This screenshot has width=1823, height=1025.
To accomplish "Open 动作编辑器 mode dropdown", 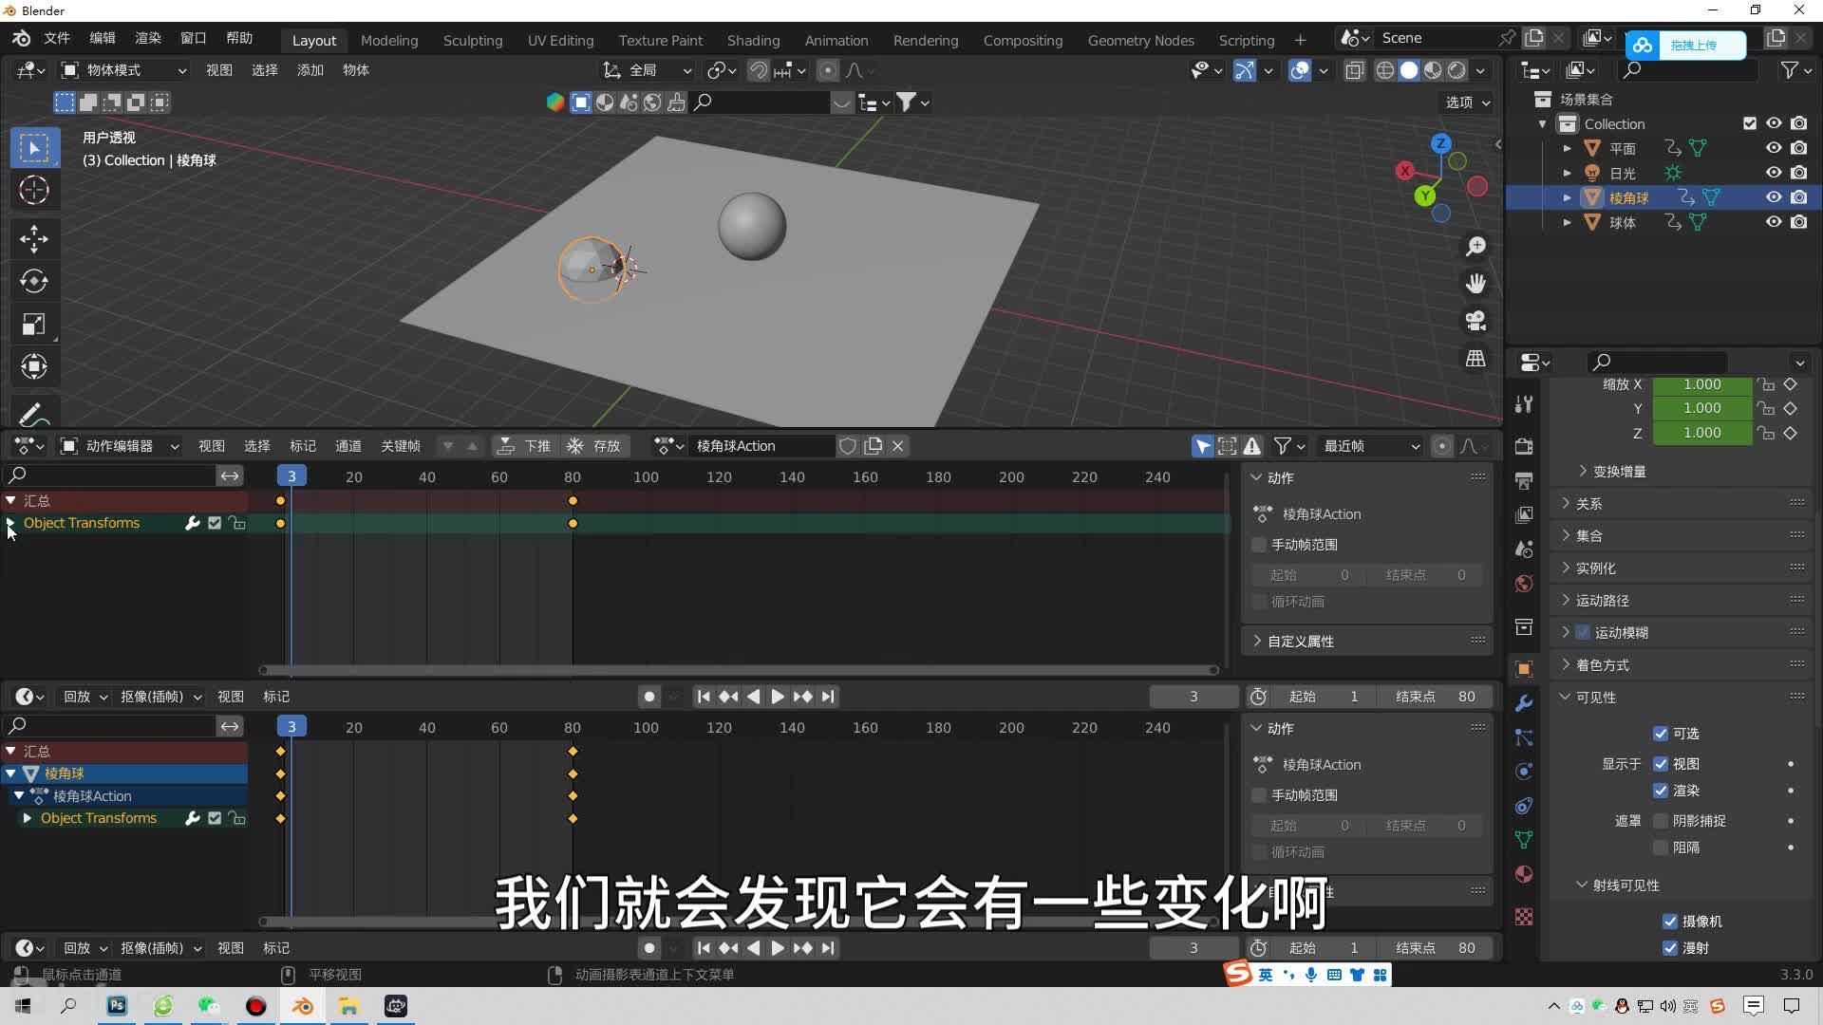I will tap(120, 446).
